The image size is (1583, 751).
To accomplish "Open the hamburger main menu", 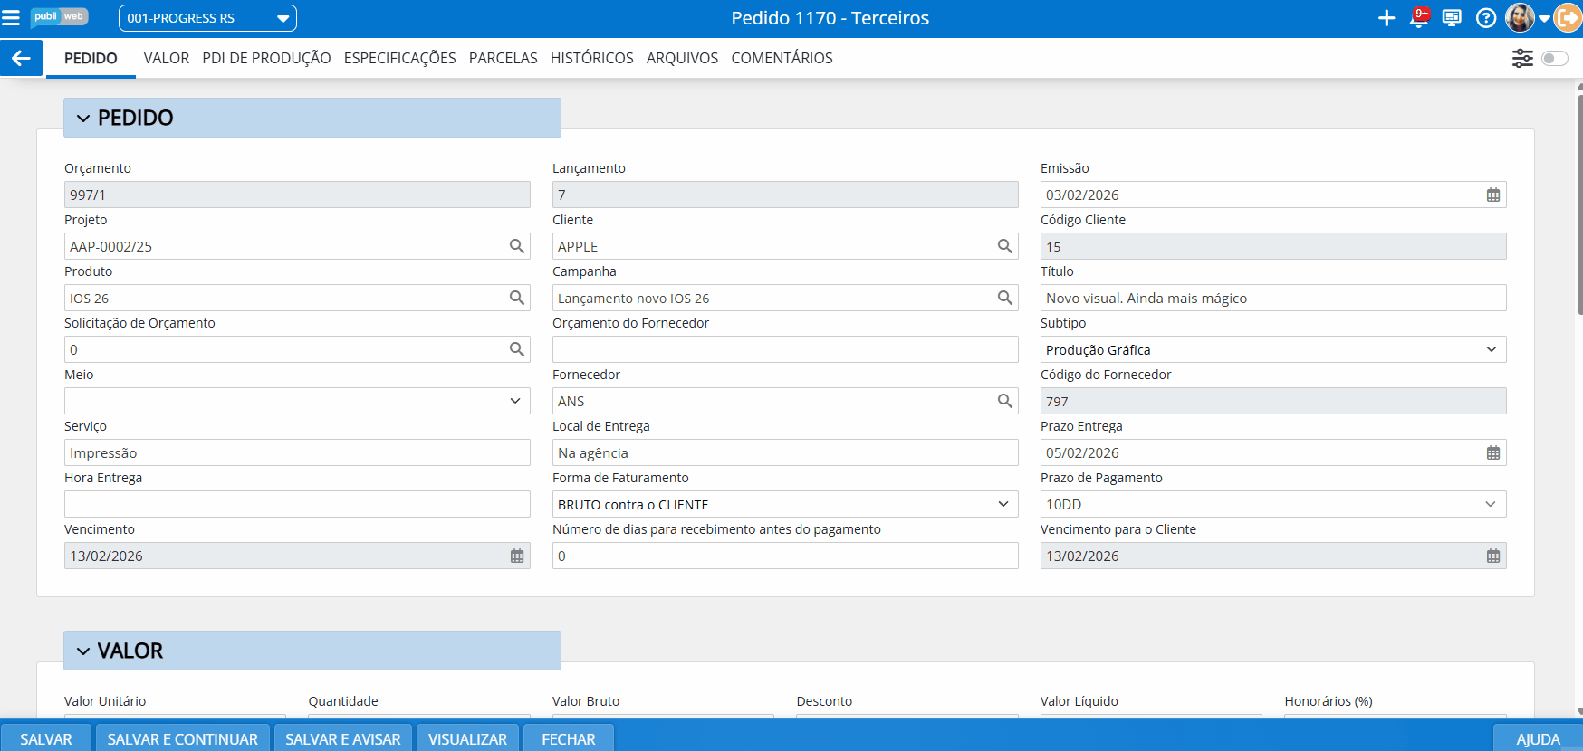I will 11,18.
